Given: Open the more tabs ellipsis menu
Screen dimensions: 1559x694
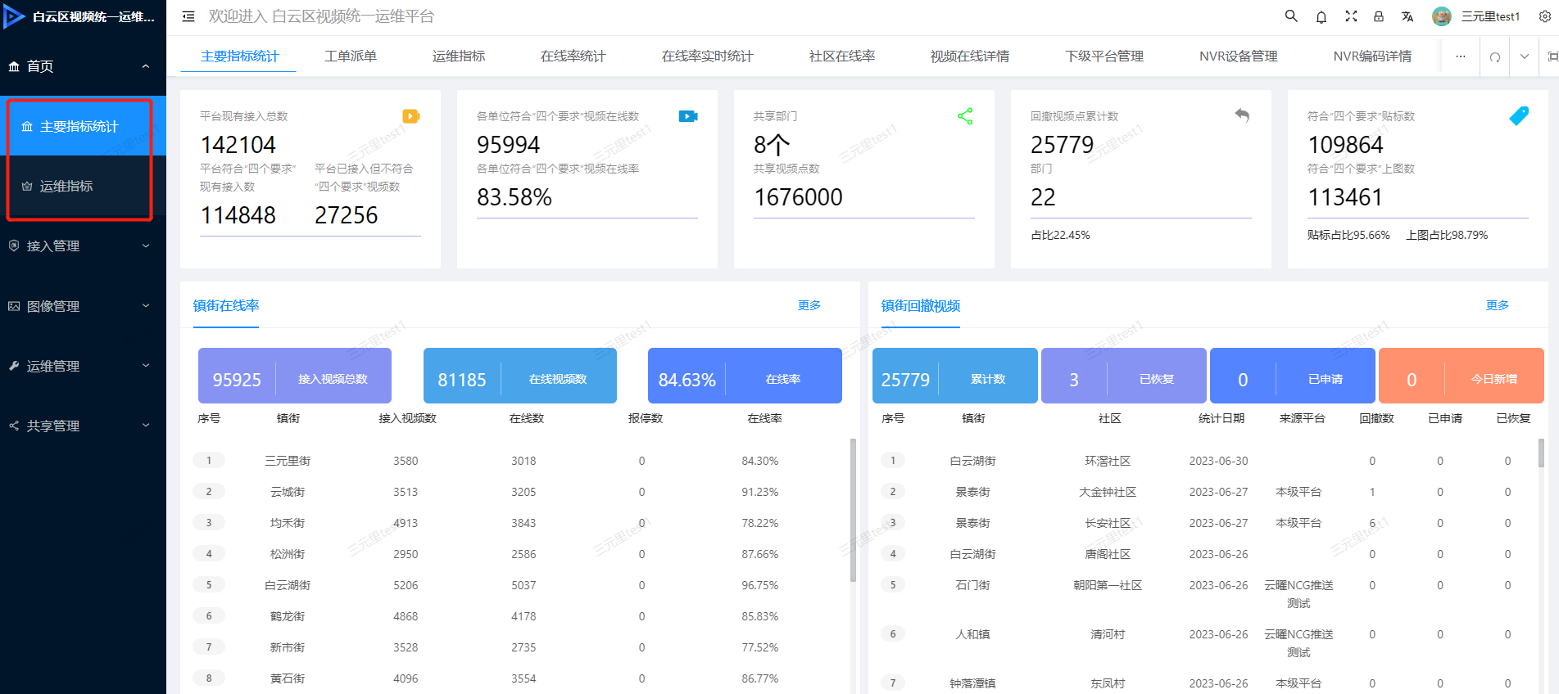Looking at the screenshot, I should (1461, 56).
